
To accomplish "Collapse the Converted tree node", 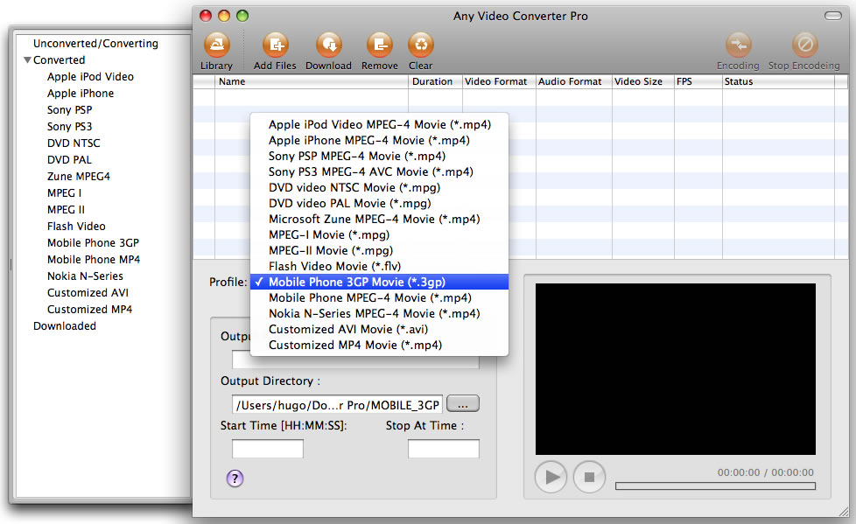I will click(x=27, y=60).
